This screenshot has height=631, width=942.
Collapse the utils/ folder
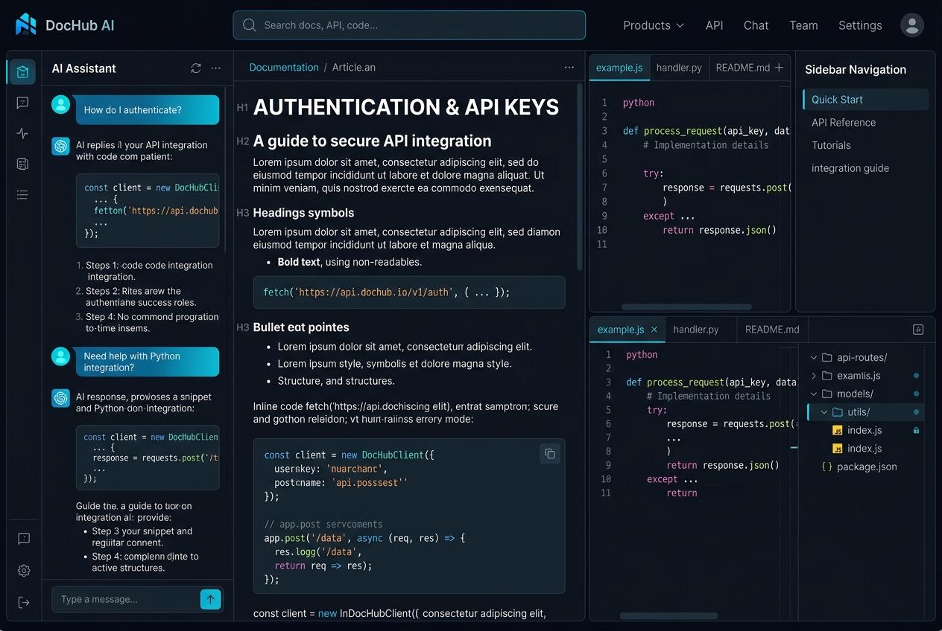pos(824,411)
